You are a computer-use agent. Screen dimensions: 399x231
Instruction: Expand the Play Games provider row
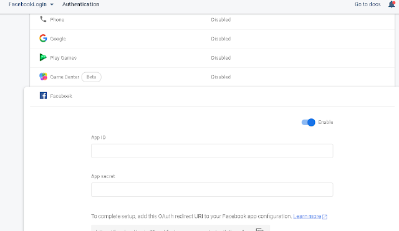(212, 58)
